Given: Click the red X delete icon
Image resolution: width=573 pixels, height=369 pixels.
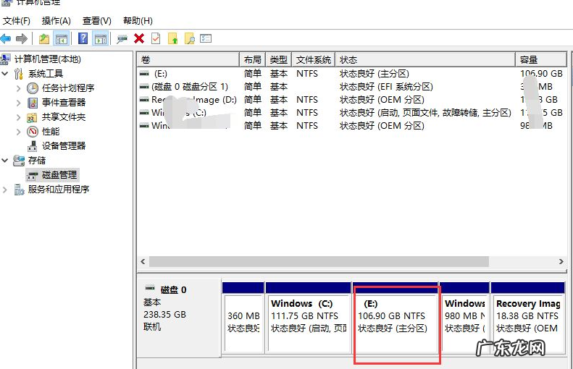Looking at the screenshot, I should coord(139,38).
